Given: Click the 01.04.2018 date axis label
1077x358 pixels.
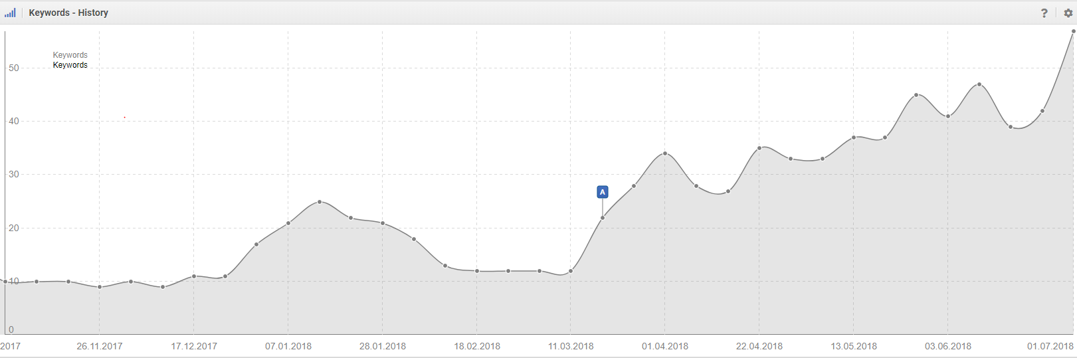Looking at the screenshot, I should 665,346.
